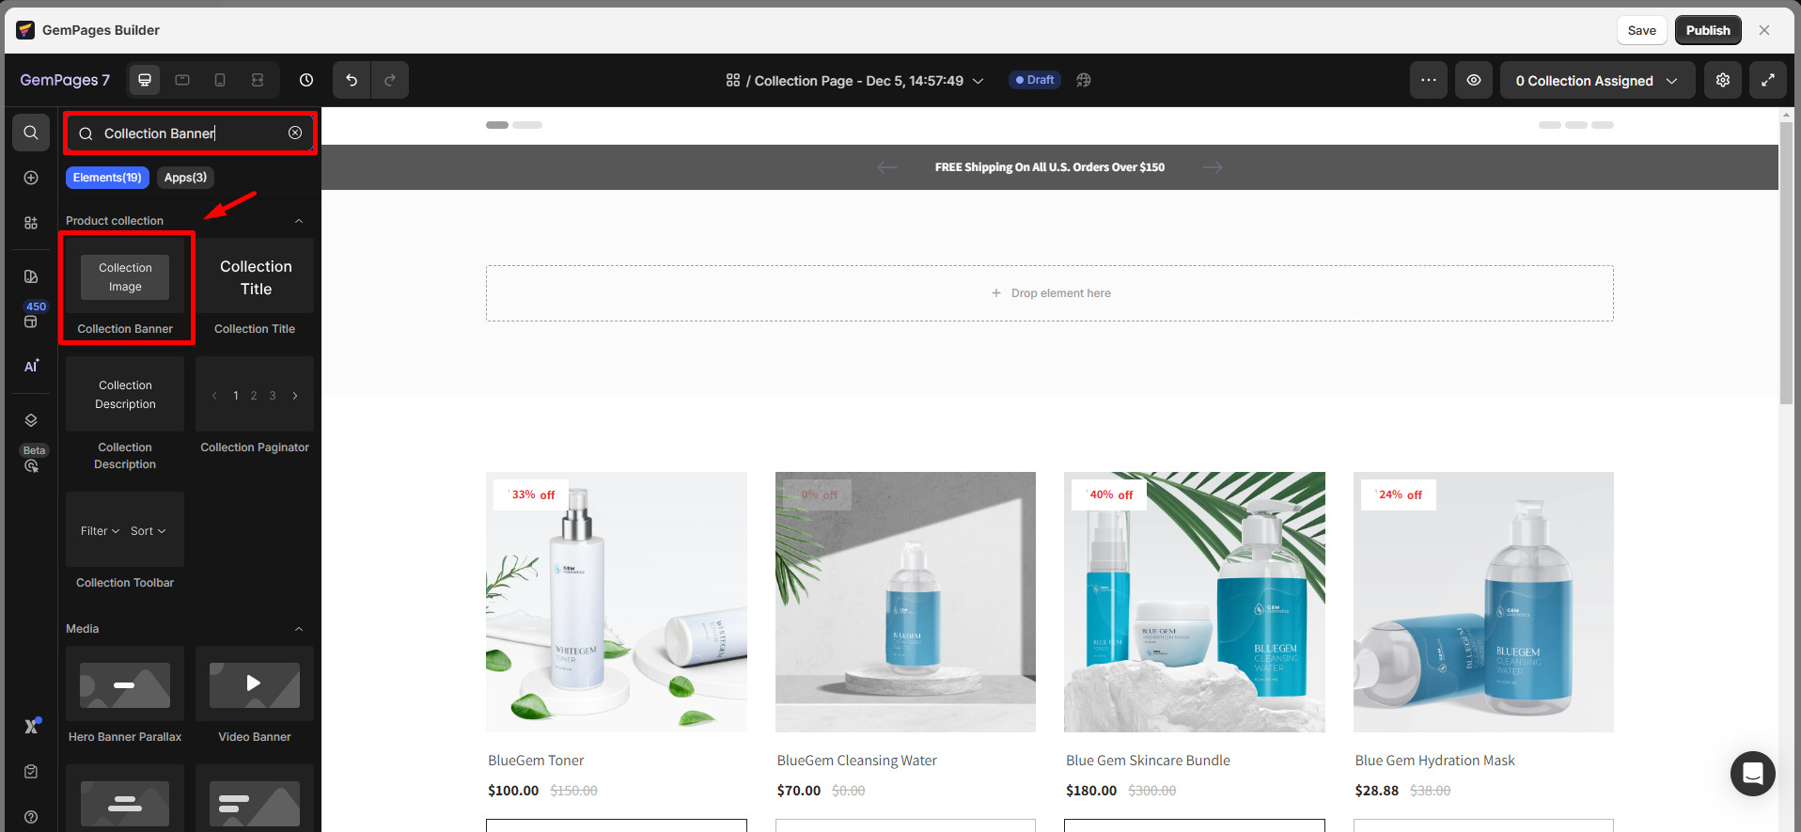Viewport: 1801px width, 832px height.
Task: Open the layers sidebar icon
Action: pyautogui.click(x=31, y=420)
